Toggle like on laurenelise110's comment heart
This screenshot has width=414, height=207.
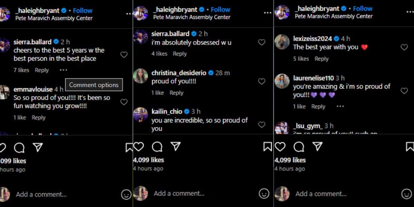point(404,91)
